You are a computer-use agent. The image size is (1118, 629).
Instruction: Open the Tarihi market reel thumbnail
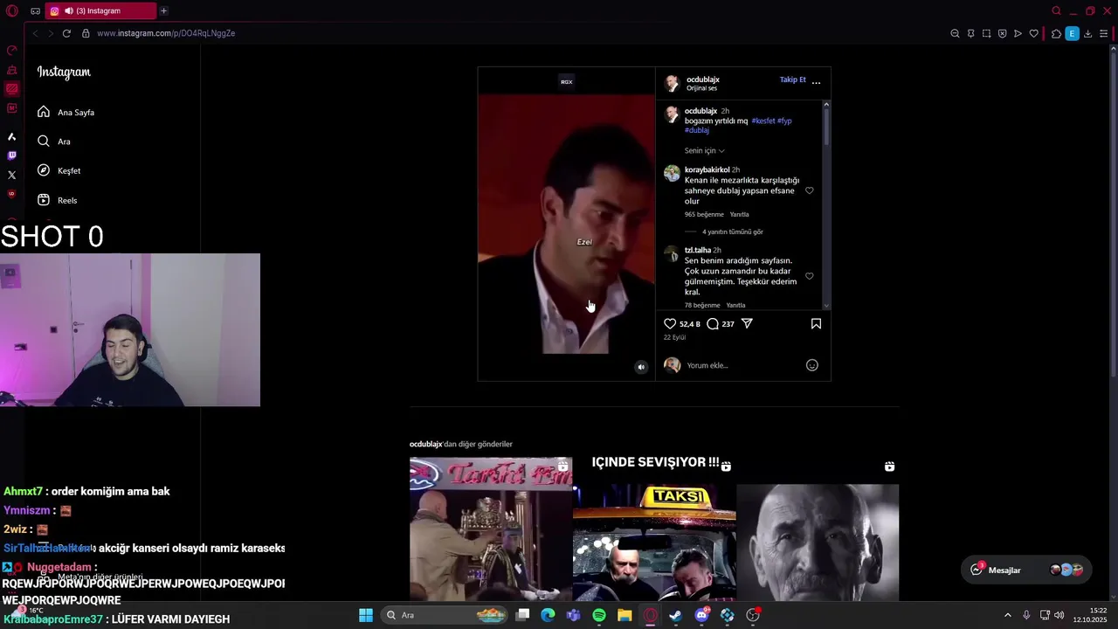491,529
